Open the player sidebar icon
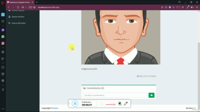This screenshot has height=112, width=200. [3, 52]
